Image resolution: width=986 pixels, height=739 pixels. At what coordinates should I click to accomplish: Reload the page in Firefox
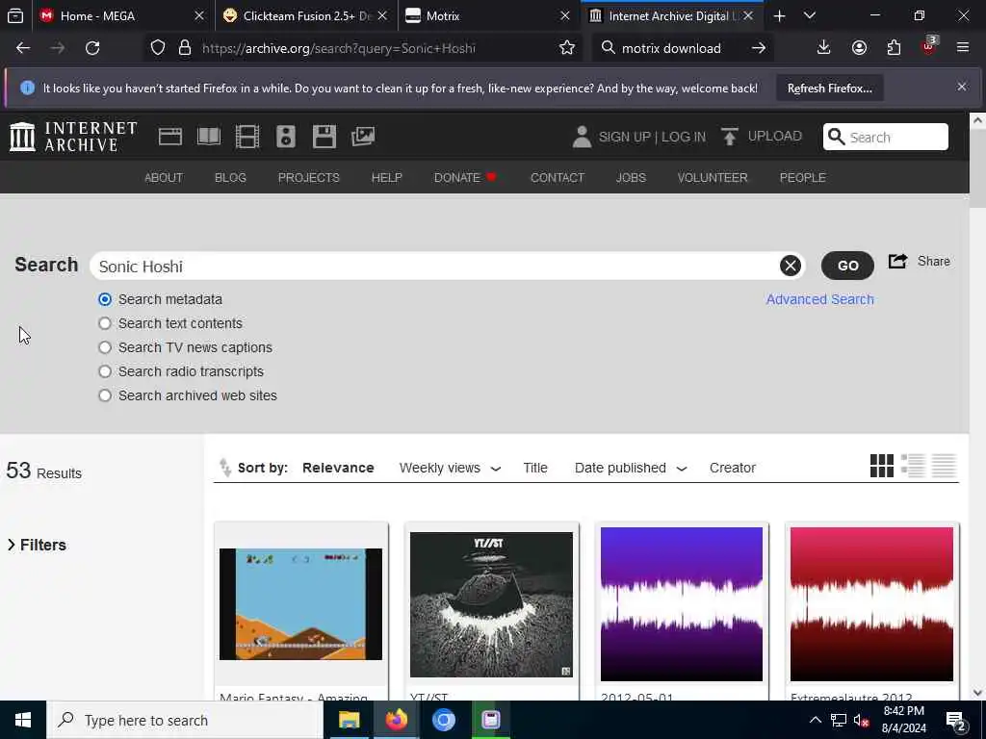pos(92,48)
